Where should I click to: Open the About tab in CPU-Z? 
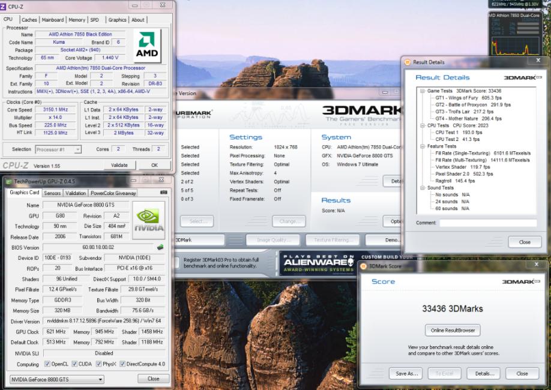click(138, 20)
